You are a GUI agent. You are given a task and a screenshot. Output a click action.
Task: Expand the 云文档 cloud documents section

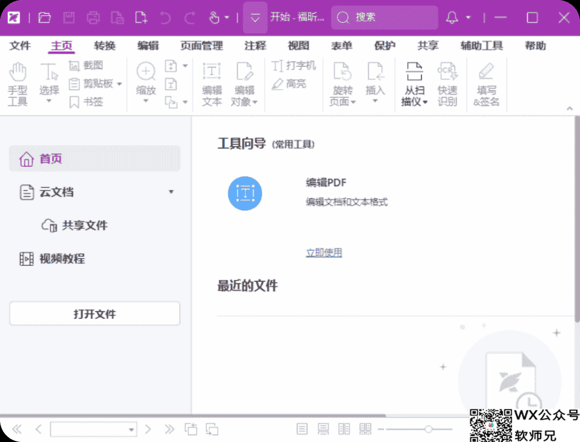pyautogui.click(x=171, y=192)
